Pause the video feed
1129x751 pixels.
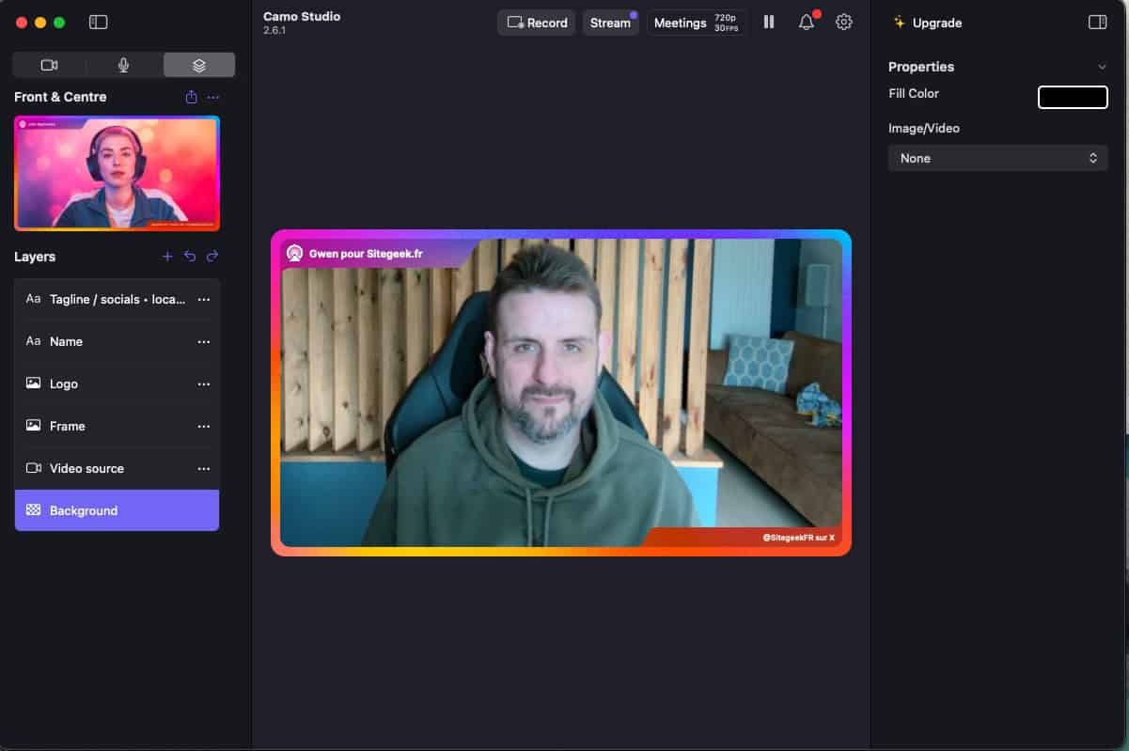coord(769,23)
